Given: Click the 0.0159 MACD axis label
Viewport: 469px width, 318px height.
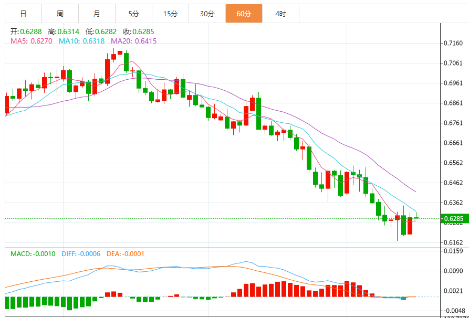Looking at the screenshot, I should pyautogui.click(x=453, y=251).
